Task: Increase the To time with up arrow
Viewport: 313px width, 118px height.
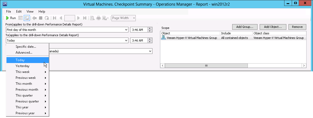Action: (x=150, y=39)
